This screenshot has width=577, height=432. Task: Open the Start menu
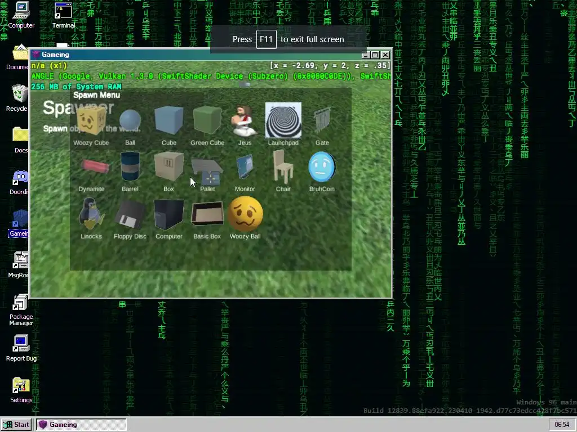(x=16, y=425)
